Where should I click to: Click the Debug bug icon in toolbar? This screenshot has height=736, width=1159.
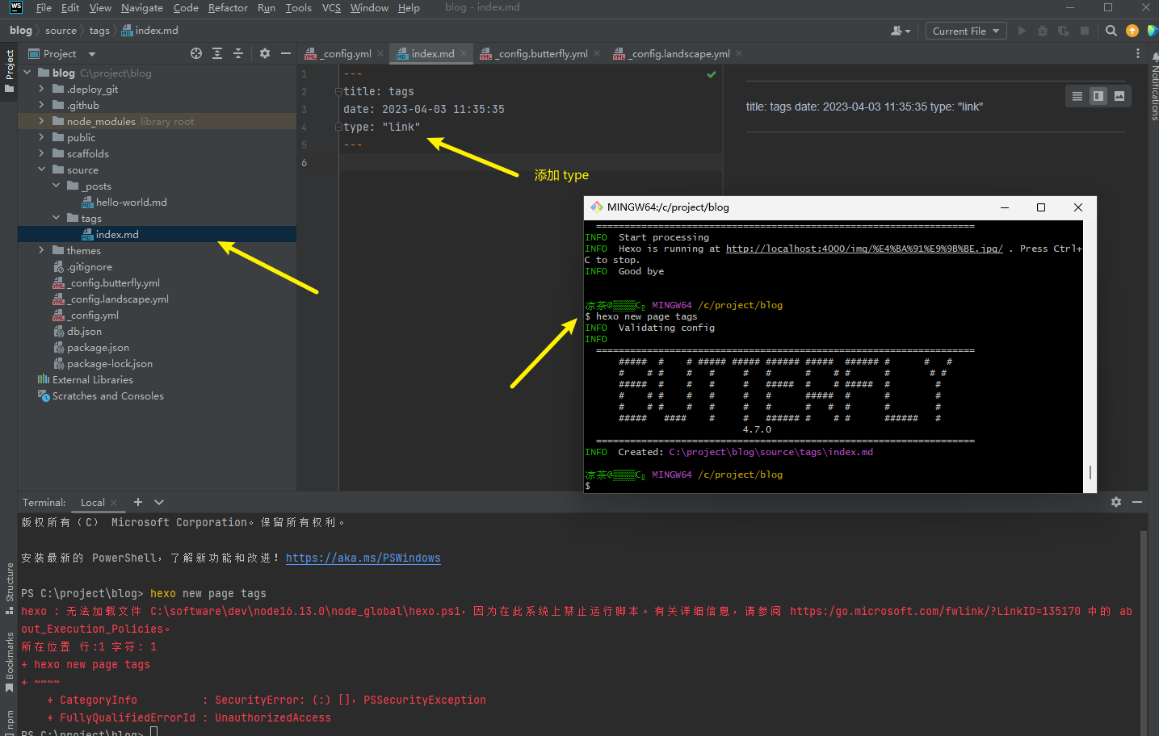point(1043,31)
